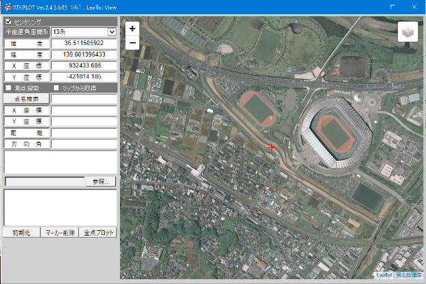Image resolution: width=426 pixels, height=284 pixels.
Task: Toggle the センタリング checkbox
Action: point(8,22)
